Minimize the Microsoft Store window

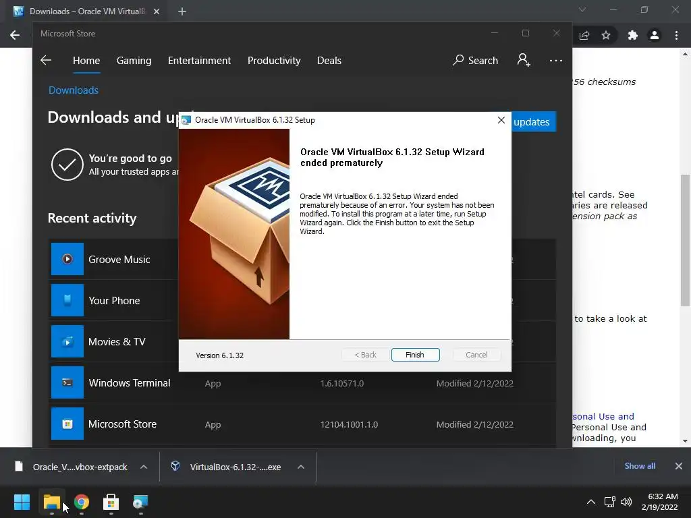coord(495,33)
